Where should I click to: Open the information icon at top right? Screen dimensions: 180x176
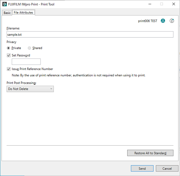point(172,21)
